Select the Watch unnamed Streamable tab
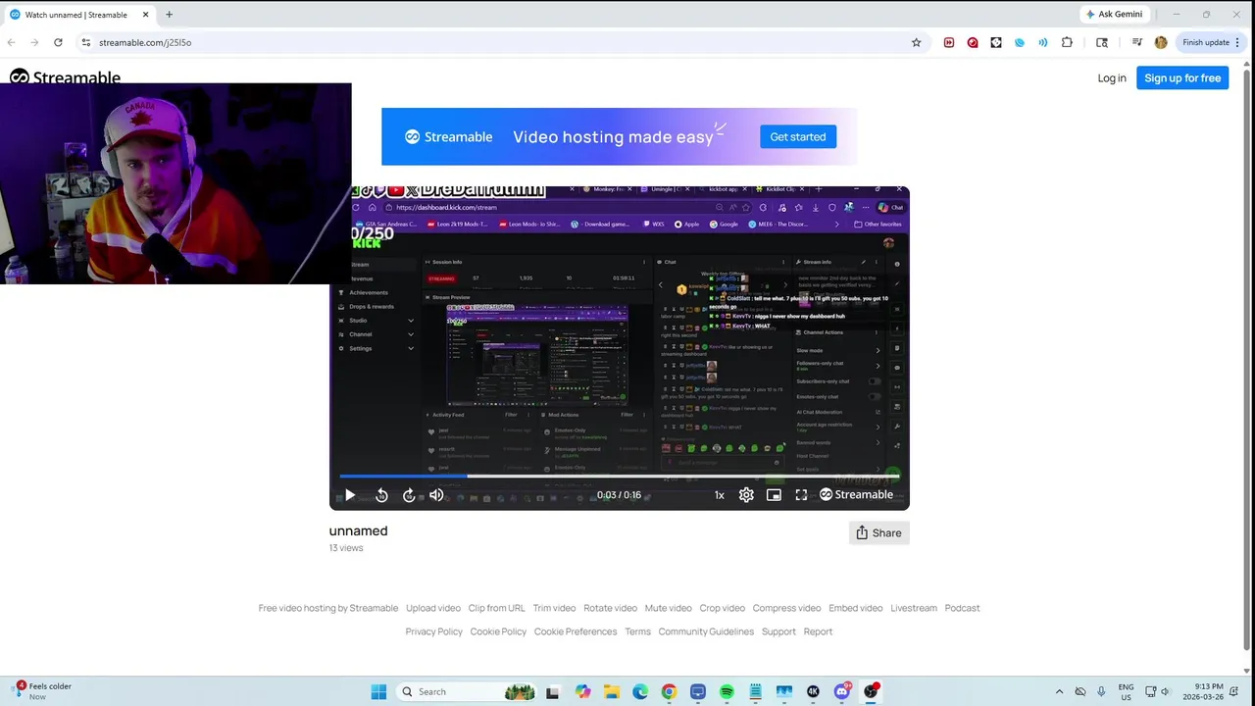This screenshot has width=1255, height=706. (x=76, y=15)
